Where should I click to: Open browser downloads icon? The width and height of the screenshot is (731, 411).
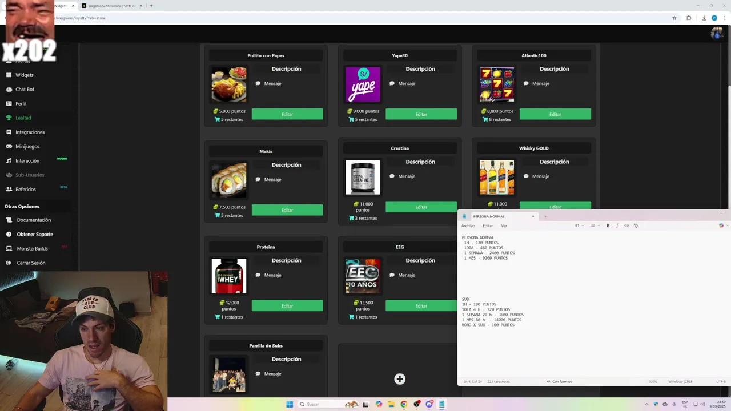[704, 18]
